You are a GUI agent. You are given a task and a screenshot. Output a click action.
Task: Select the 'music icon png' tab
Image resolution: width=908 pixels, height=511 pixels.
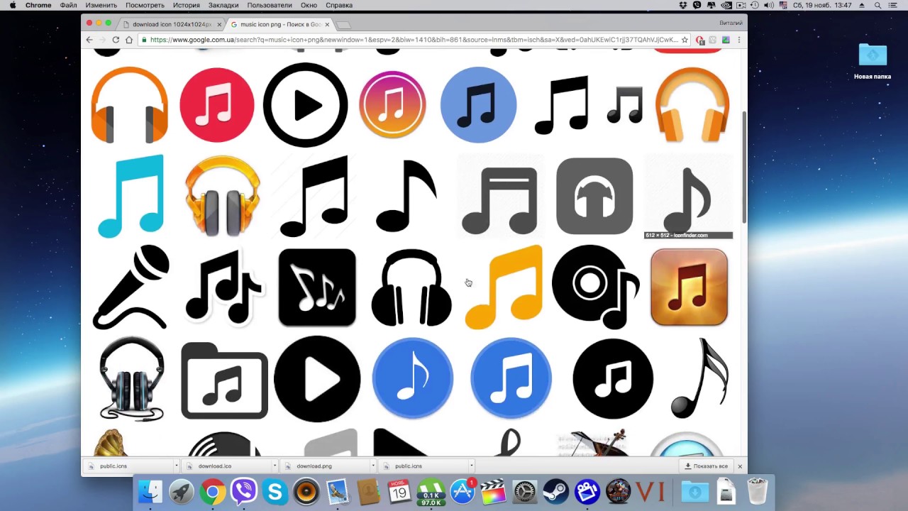point(279,24)
